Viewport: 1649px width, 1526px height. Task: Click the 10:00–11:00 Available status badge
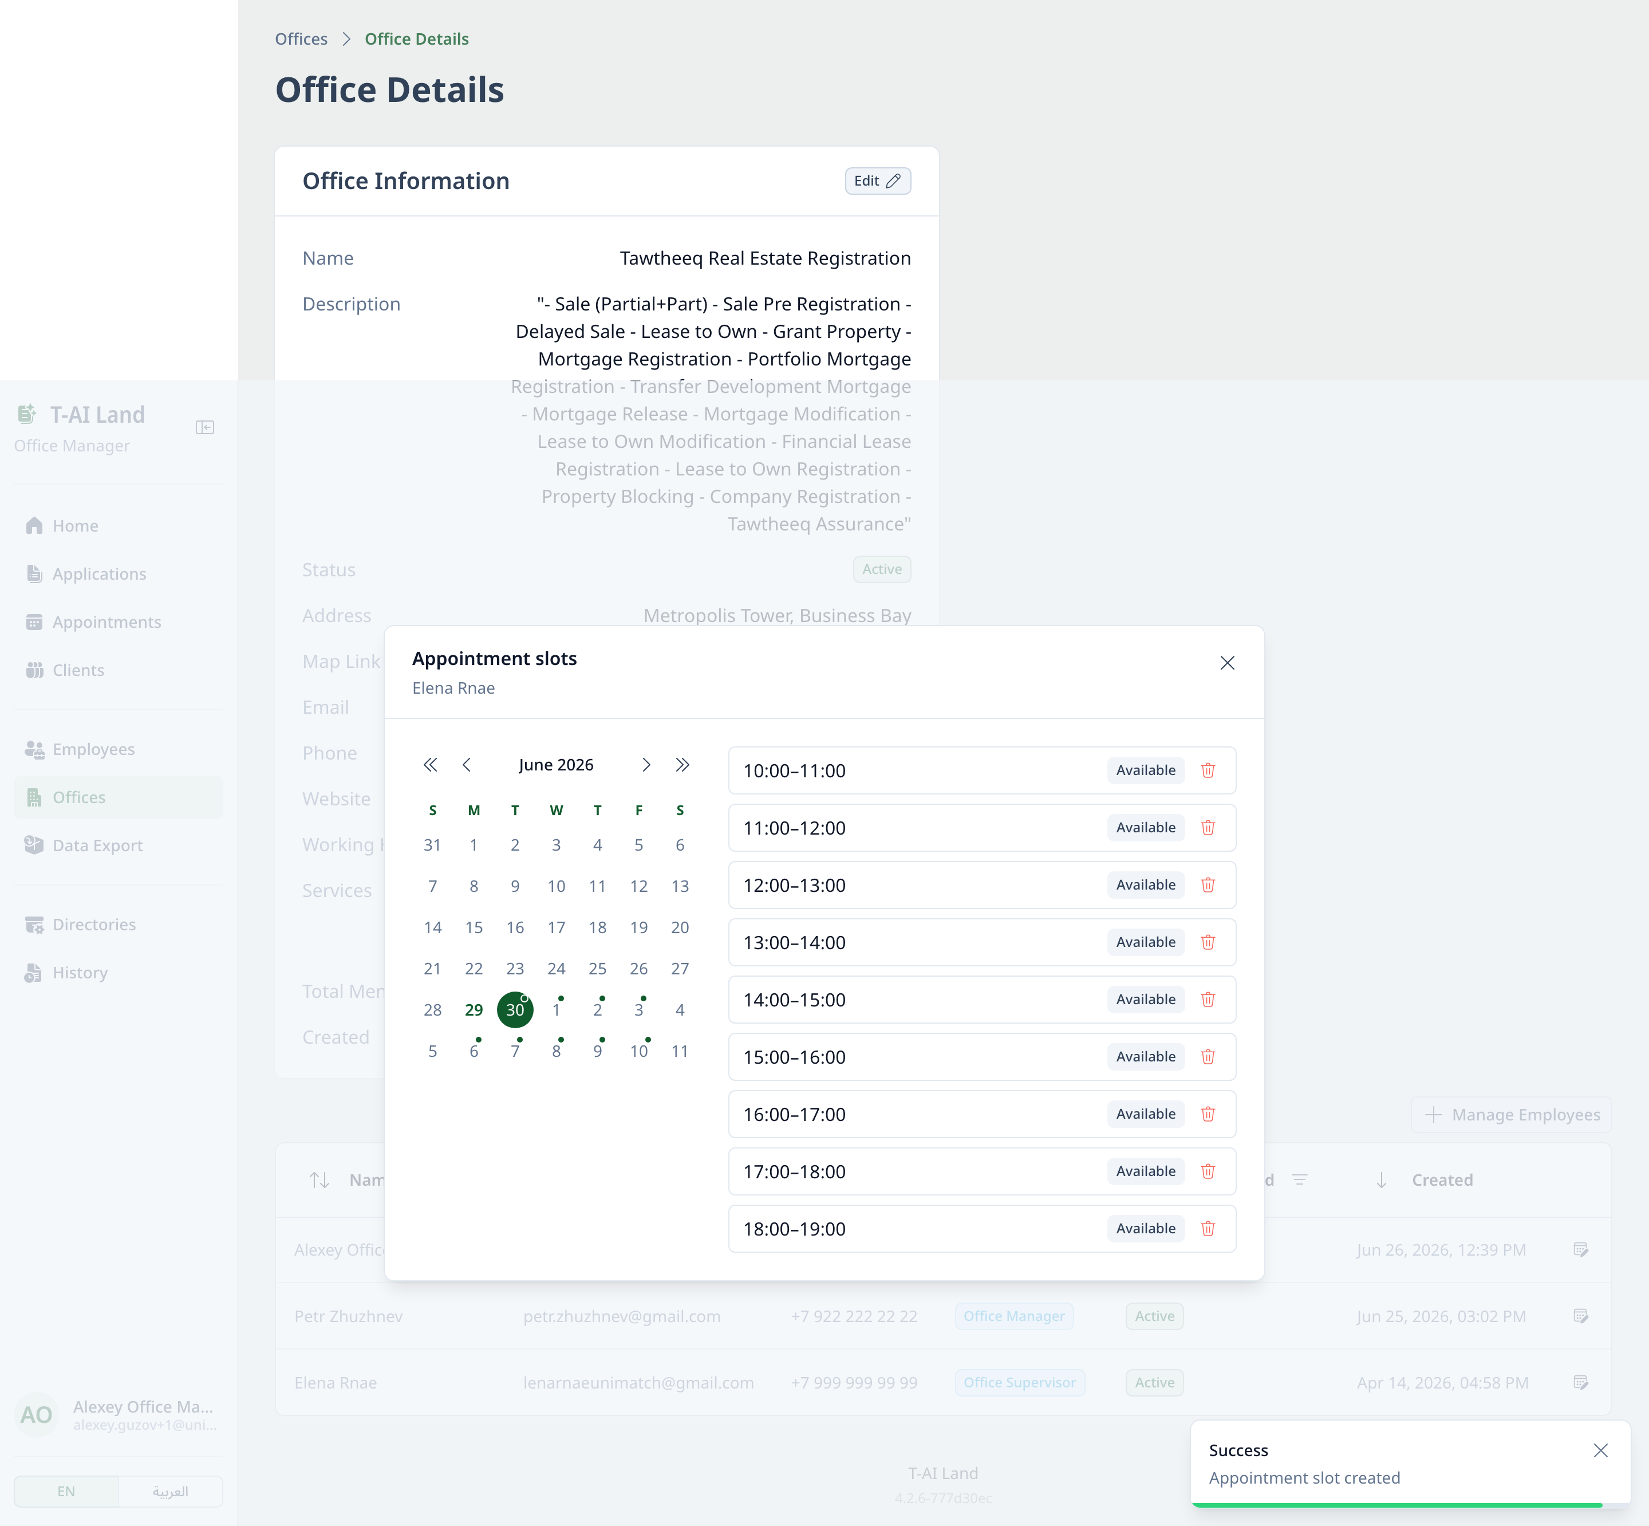click(1146, 770)
